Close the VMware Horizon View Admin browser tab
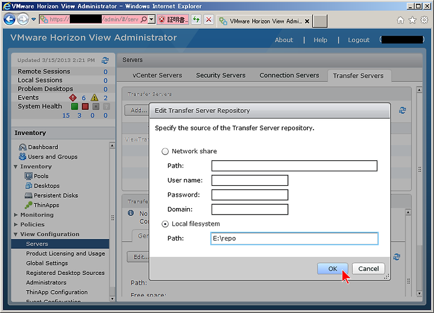434x313 pixels. (x=307, y=21)
